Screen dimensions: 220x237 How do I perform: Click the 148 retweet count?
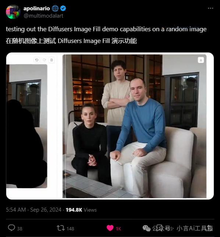[70, 229]
